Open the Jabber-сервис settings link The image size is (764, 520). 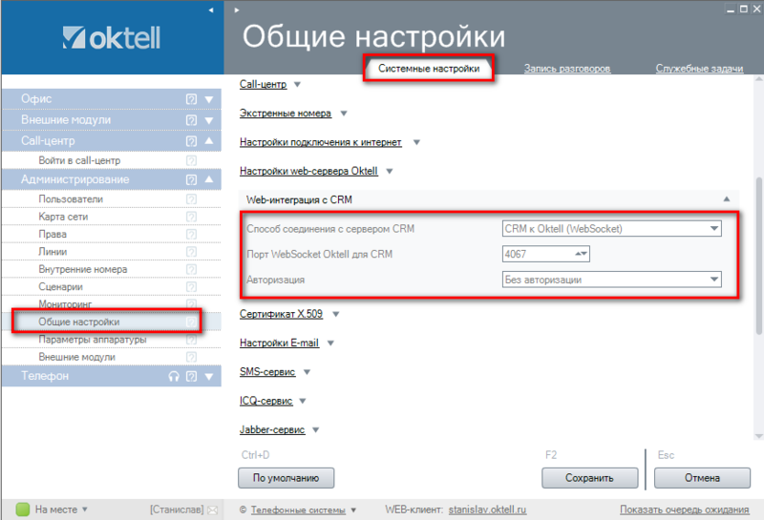(x=272, y=430)
